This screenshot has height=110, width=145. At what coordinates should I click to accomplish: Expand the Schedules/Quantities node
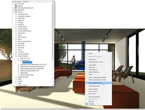coord(14,8)
